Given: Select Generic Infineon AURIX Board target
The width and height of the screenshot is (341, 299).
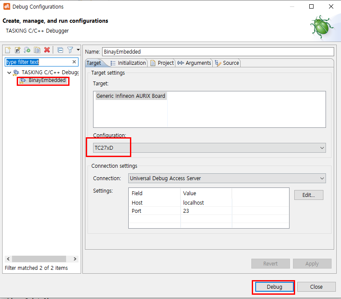Looking at the screenshot, I should (x=131, y=96).
